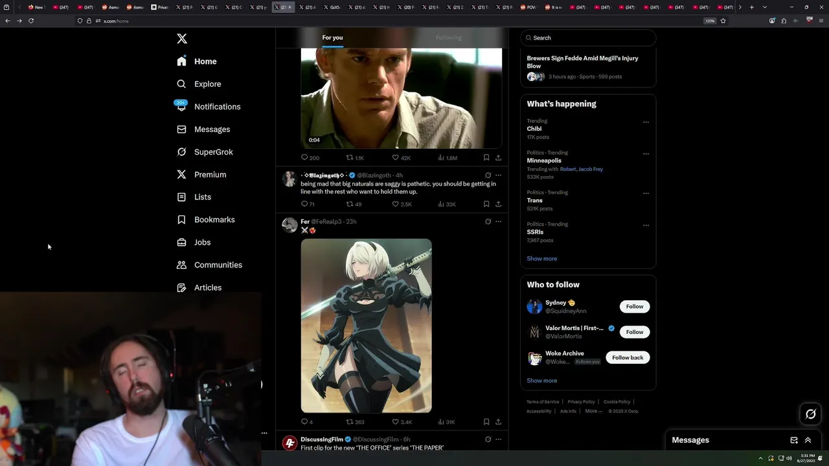
Task: Open Jobs in the sidebar
Action: pos(194,242)
